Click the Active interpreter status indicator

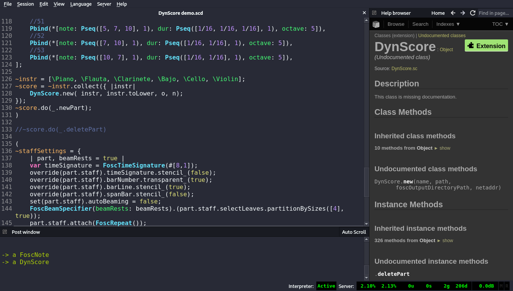326,286
